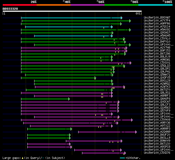
Task: Open the UniRef100_B9SVW7 hit label
Action: pos(157,17)
